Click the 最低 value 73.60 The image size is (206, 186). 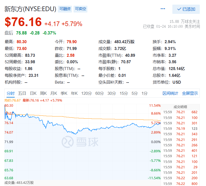point(21,49)
